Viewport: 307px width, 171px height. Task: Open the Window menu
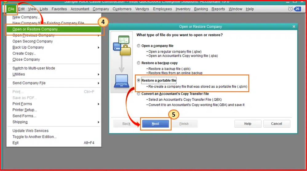tap(235, 9)
